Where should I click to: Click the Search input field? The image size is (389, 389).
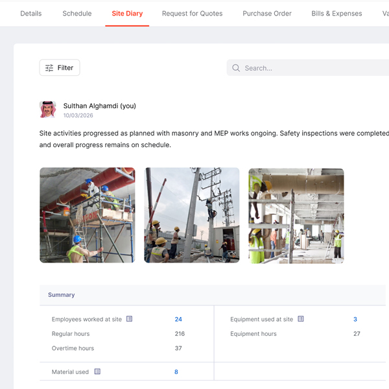[x=307, y=67]
